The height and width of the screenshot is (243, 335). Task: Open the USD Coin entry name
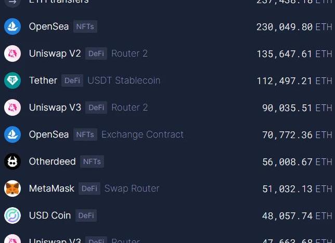point(50,215)
